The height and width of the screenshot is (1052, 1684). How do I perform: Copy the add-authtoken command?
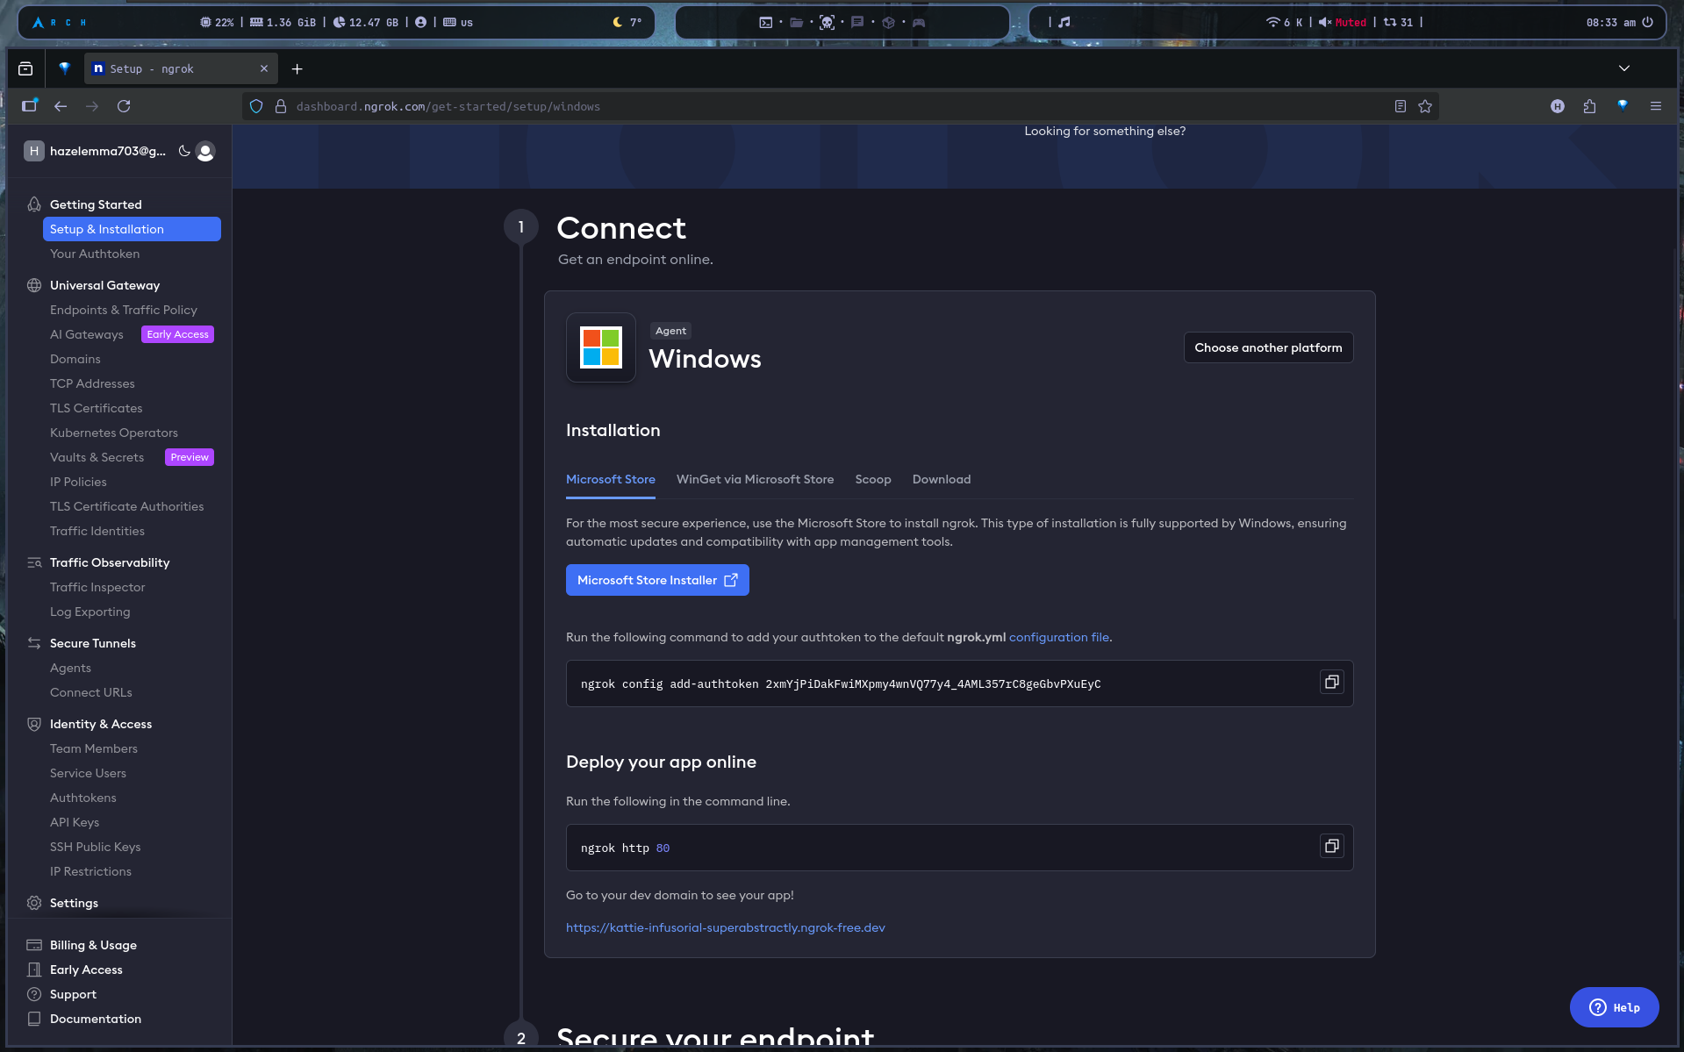[1331, 683]
